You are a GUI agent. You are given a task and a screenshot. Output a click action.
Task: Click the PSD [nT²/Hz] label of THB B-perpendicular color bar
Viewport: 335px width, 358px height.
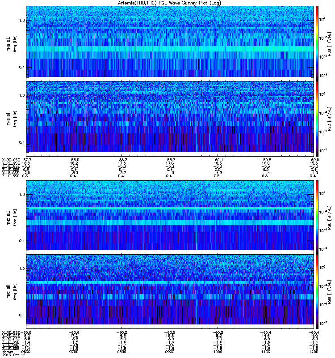pos(329,44)
